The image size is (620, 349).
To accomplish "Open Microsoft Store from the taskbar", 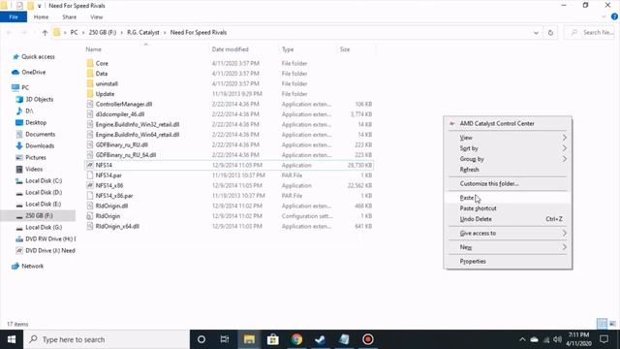I will pos(273,339).
